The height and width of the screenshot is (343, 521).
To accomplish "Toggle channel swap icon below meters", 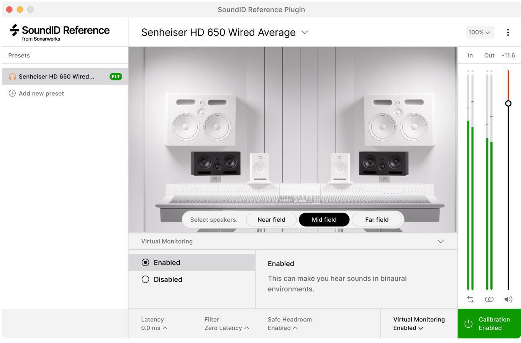I will coord(470,299).
